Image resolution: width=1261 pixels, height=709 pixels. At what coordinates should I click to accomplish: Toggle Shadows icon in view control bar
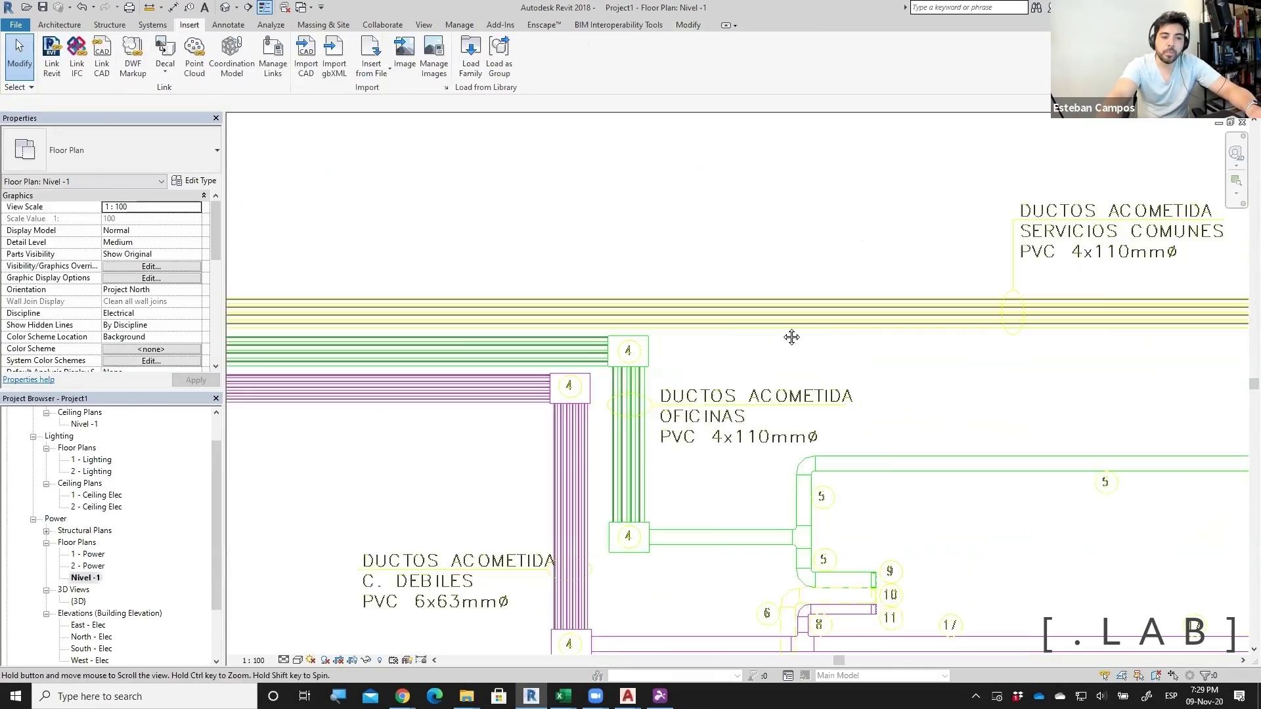pyautogui.click(x=325, y=660)
